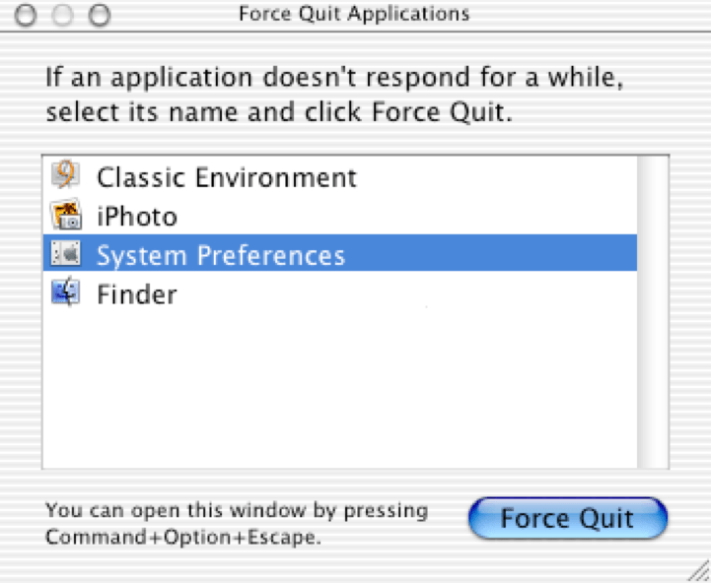Click the iPhoto camera icon
This screenshot has height=583, width=711.
pyautogui.click(x=65, y=216)
